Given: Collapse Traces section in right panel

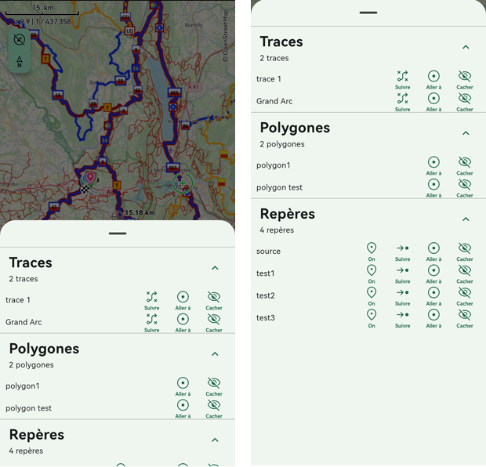Looking at the screenshot, I should pyautogui.click(x=466, y=47).
